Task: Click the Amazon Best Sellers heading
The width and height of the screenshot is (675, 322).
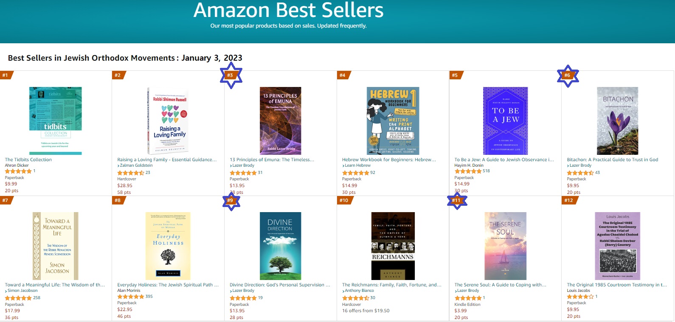Action: (288, 10)
